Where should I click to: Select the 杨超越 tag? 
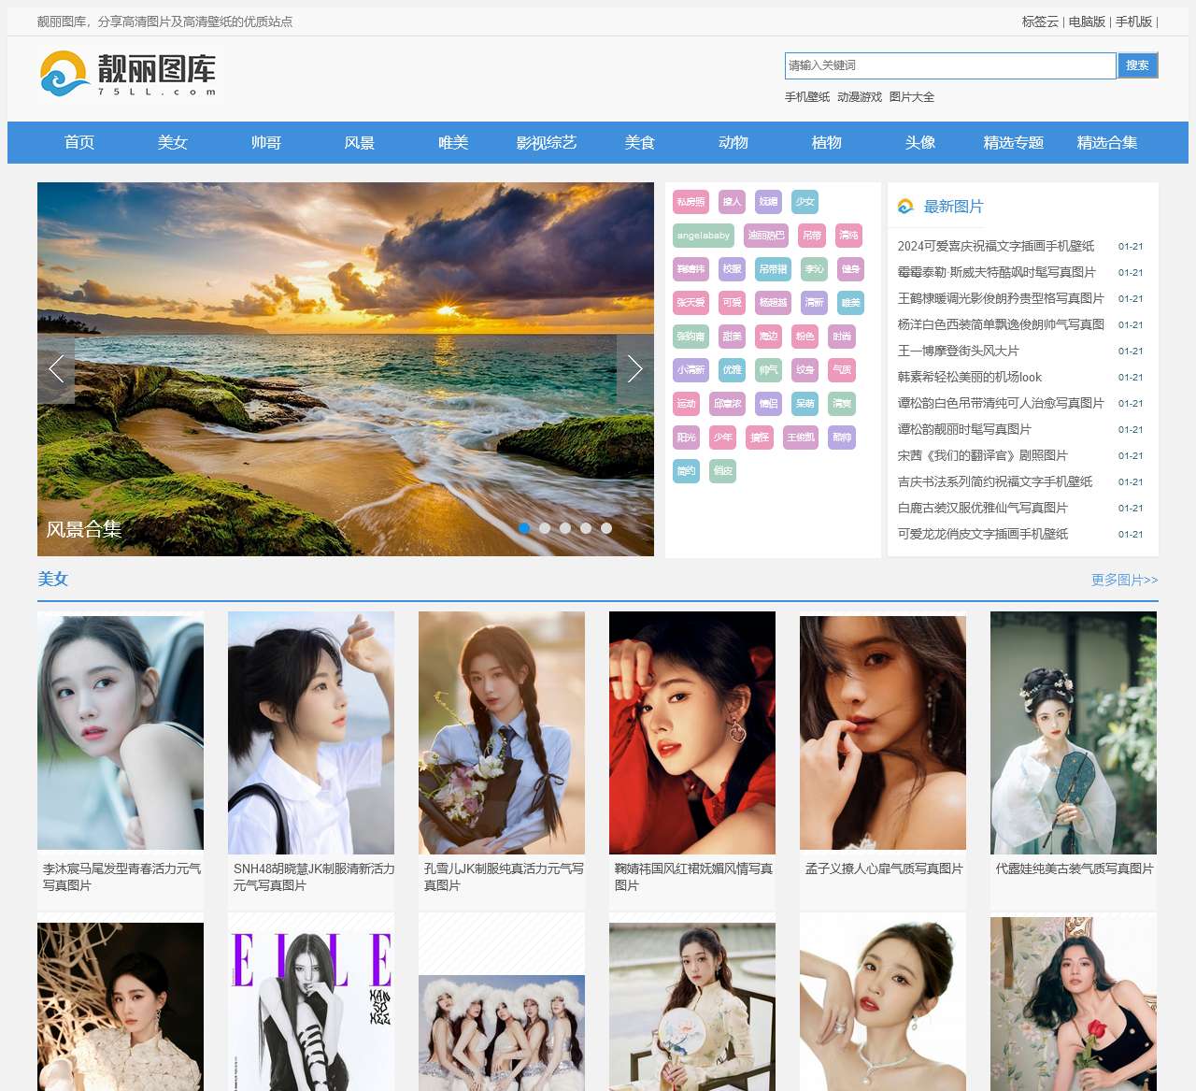(773, 303)
